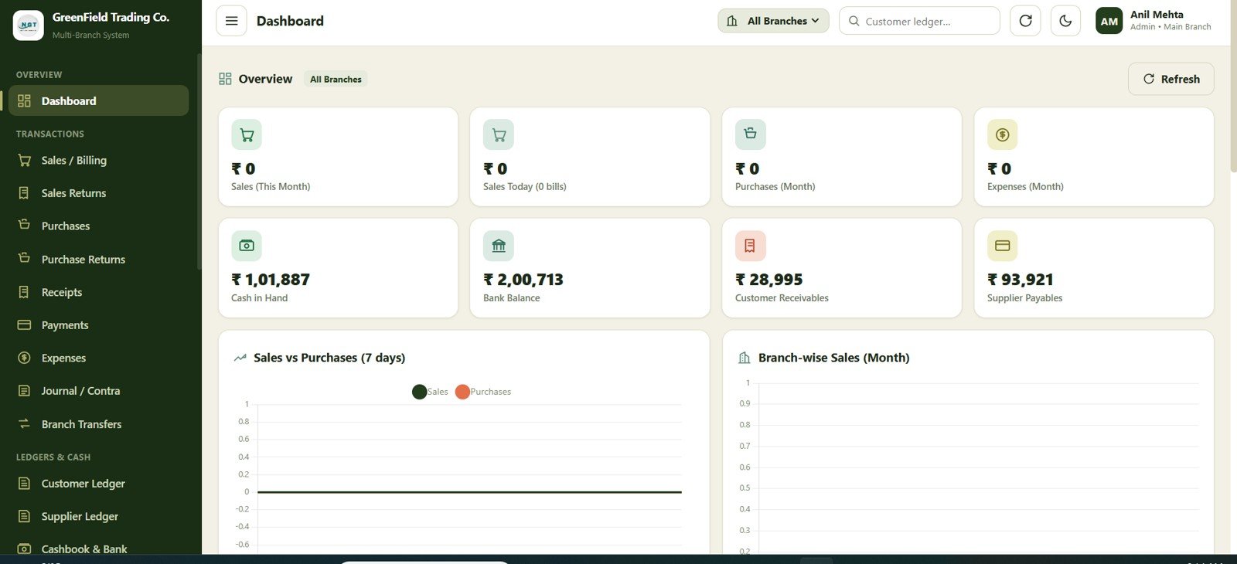The width and height of the screenshot is (1237, 564).
Task: Click the Purchases basket sidebar icon
Action: pyautogui.click(x=24, y=225)
